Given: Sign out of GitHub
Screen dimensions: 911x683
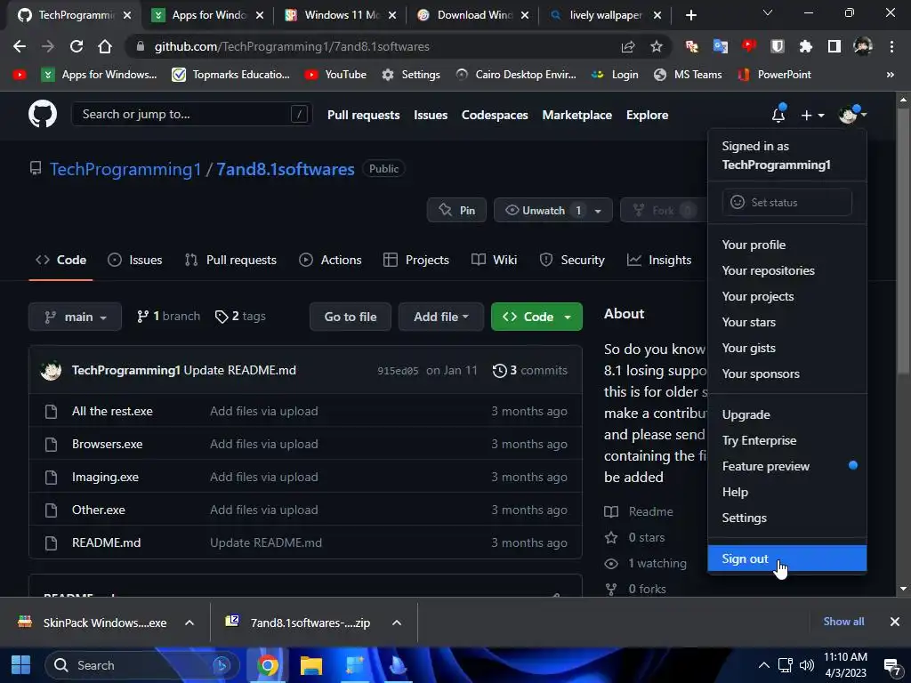Looking at the screenshot, I should pos(787,558).
